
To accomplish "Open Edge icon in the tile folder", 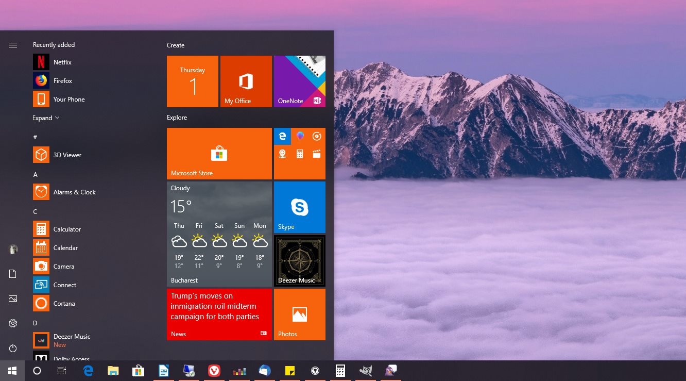I will pos(282,136).
